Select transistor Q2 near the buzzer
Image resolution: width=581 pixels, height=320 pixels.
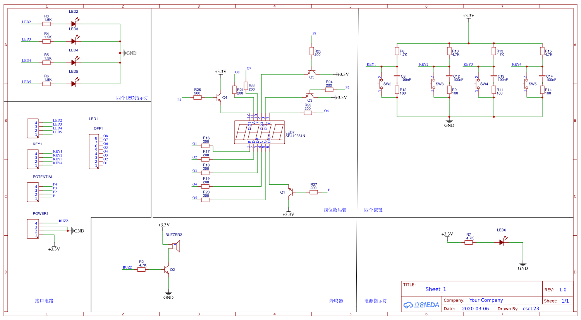[167, 269]
